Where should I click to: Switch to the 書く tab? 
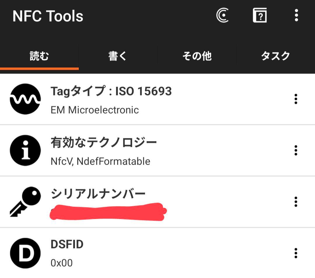118,56
